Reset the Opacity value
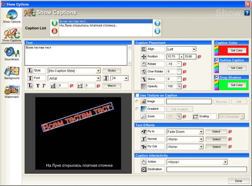 (x=184, y=87)
